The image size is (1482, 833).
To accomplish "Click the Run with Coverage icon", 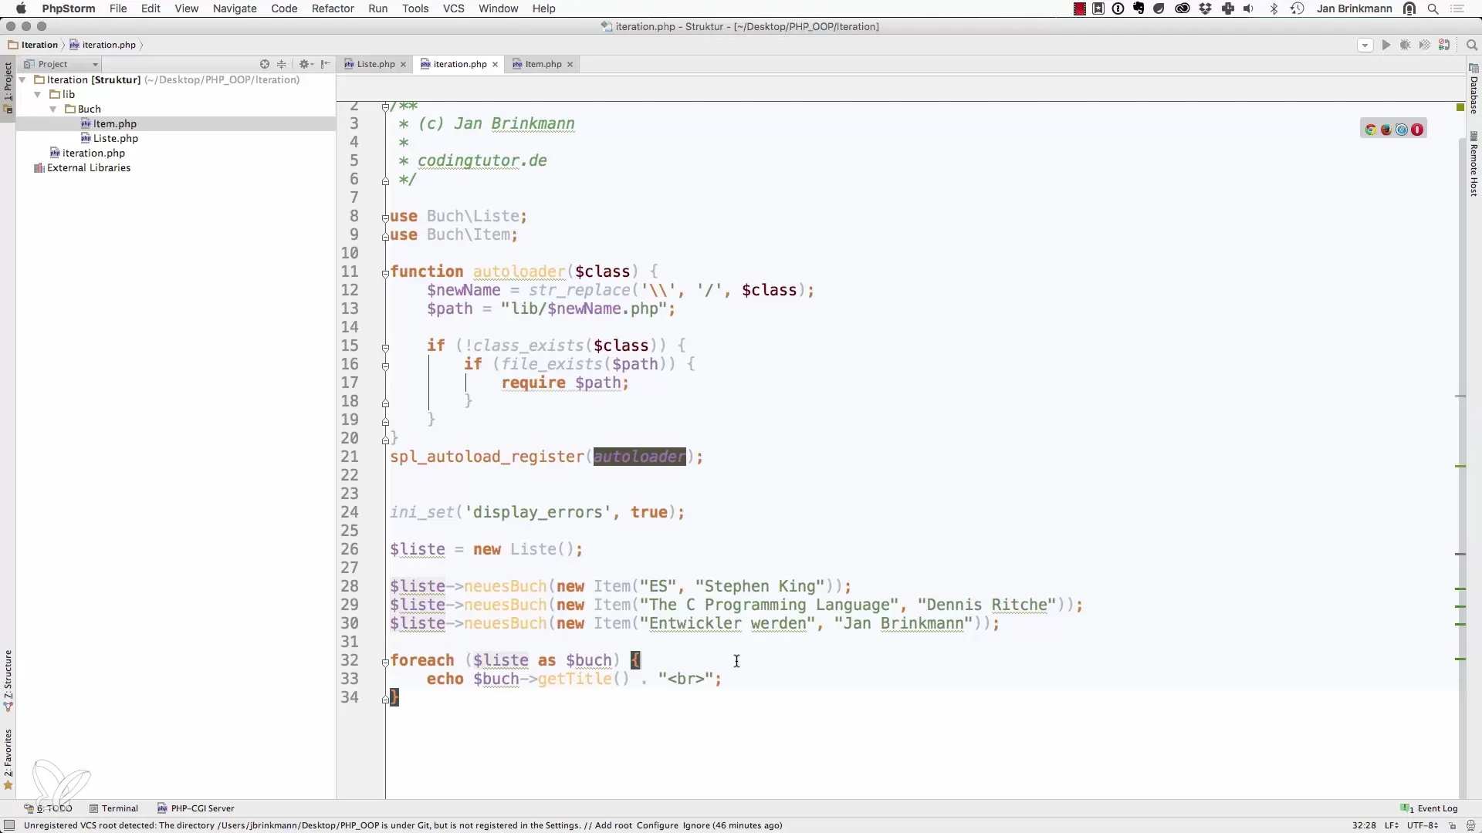I will (1424, 45).
